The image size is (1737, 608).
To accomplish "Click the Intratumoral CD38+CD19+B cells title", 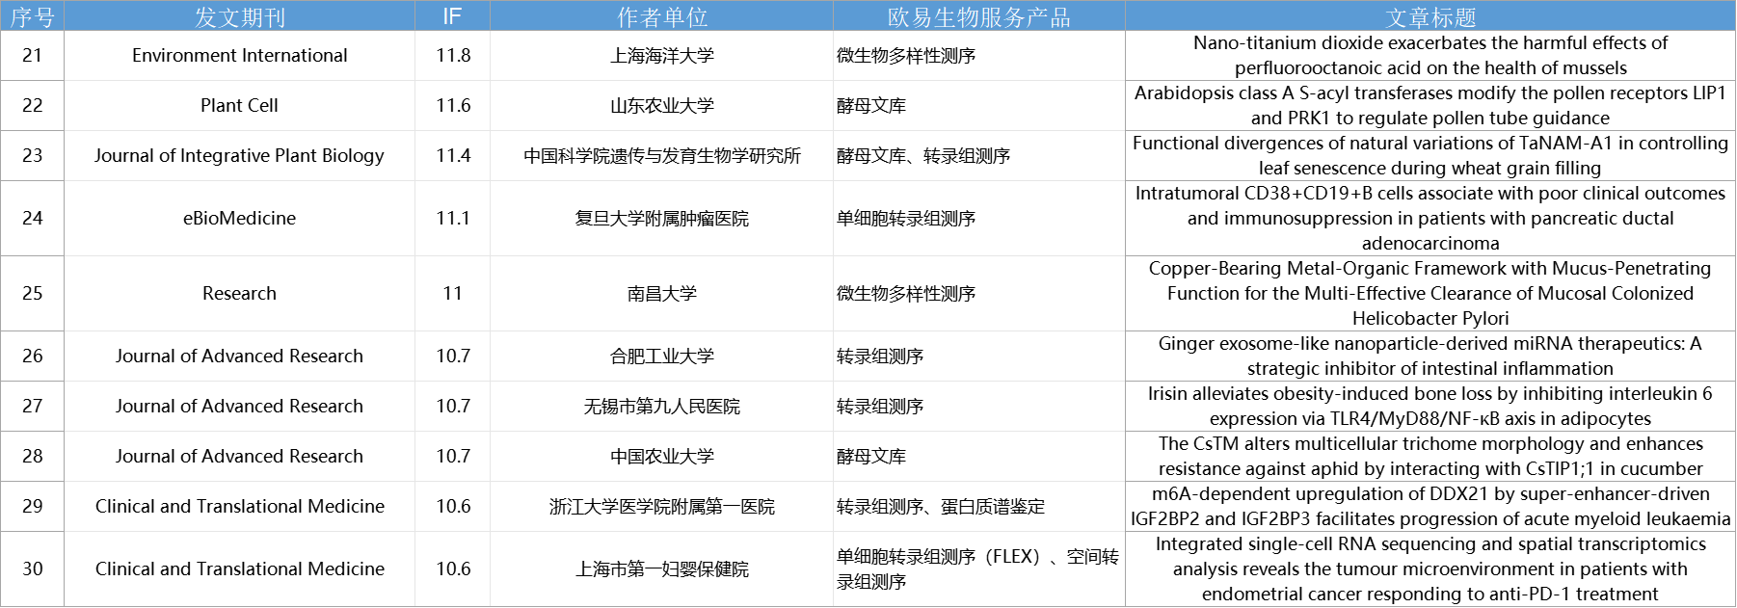I will [x=1430, y=219].
